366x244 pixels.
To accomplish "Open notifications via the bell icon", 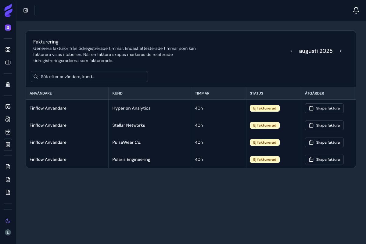I will click(x=356, y=10).
